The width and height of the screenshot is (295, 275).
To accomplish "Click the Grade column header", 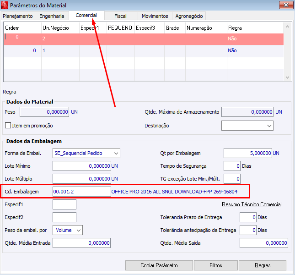I will (x=175, y=28).
